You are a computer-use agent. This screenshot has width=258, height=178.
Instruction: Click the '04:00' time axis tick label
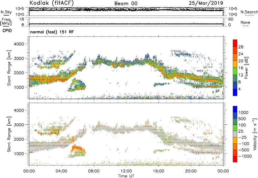61,171
